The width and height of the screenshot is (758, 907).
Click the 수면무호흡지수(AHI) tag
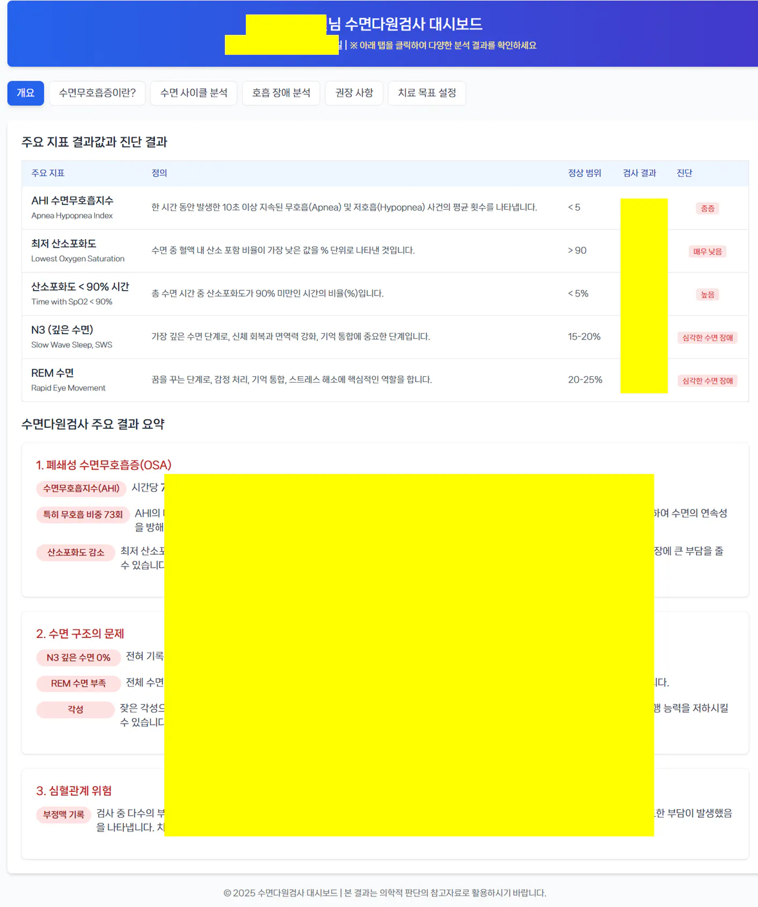click(81, 488)
